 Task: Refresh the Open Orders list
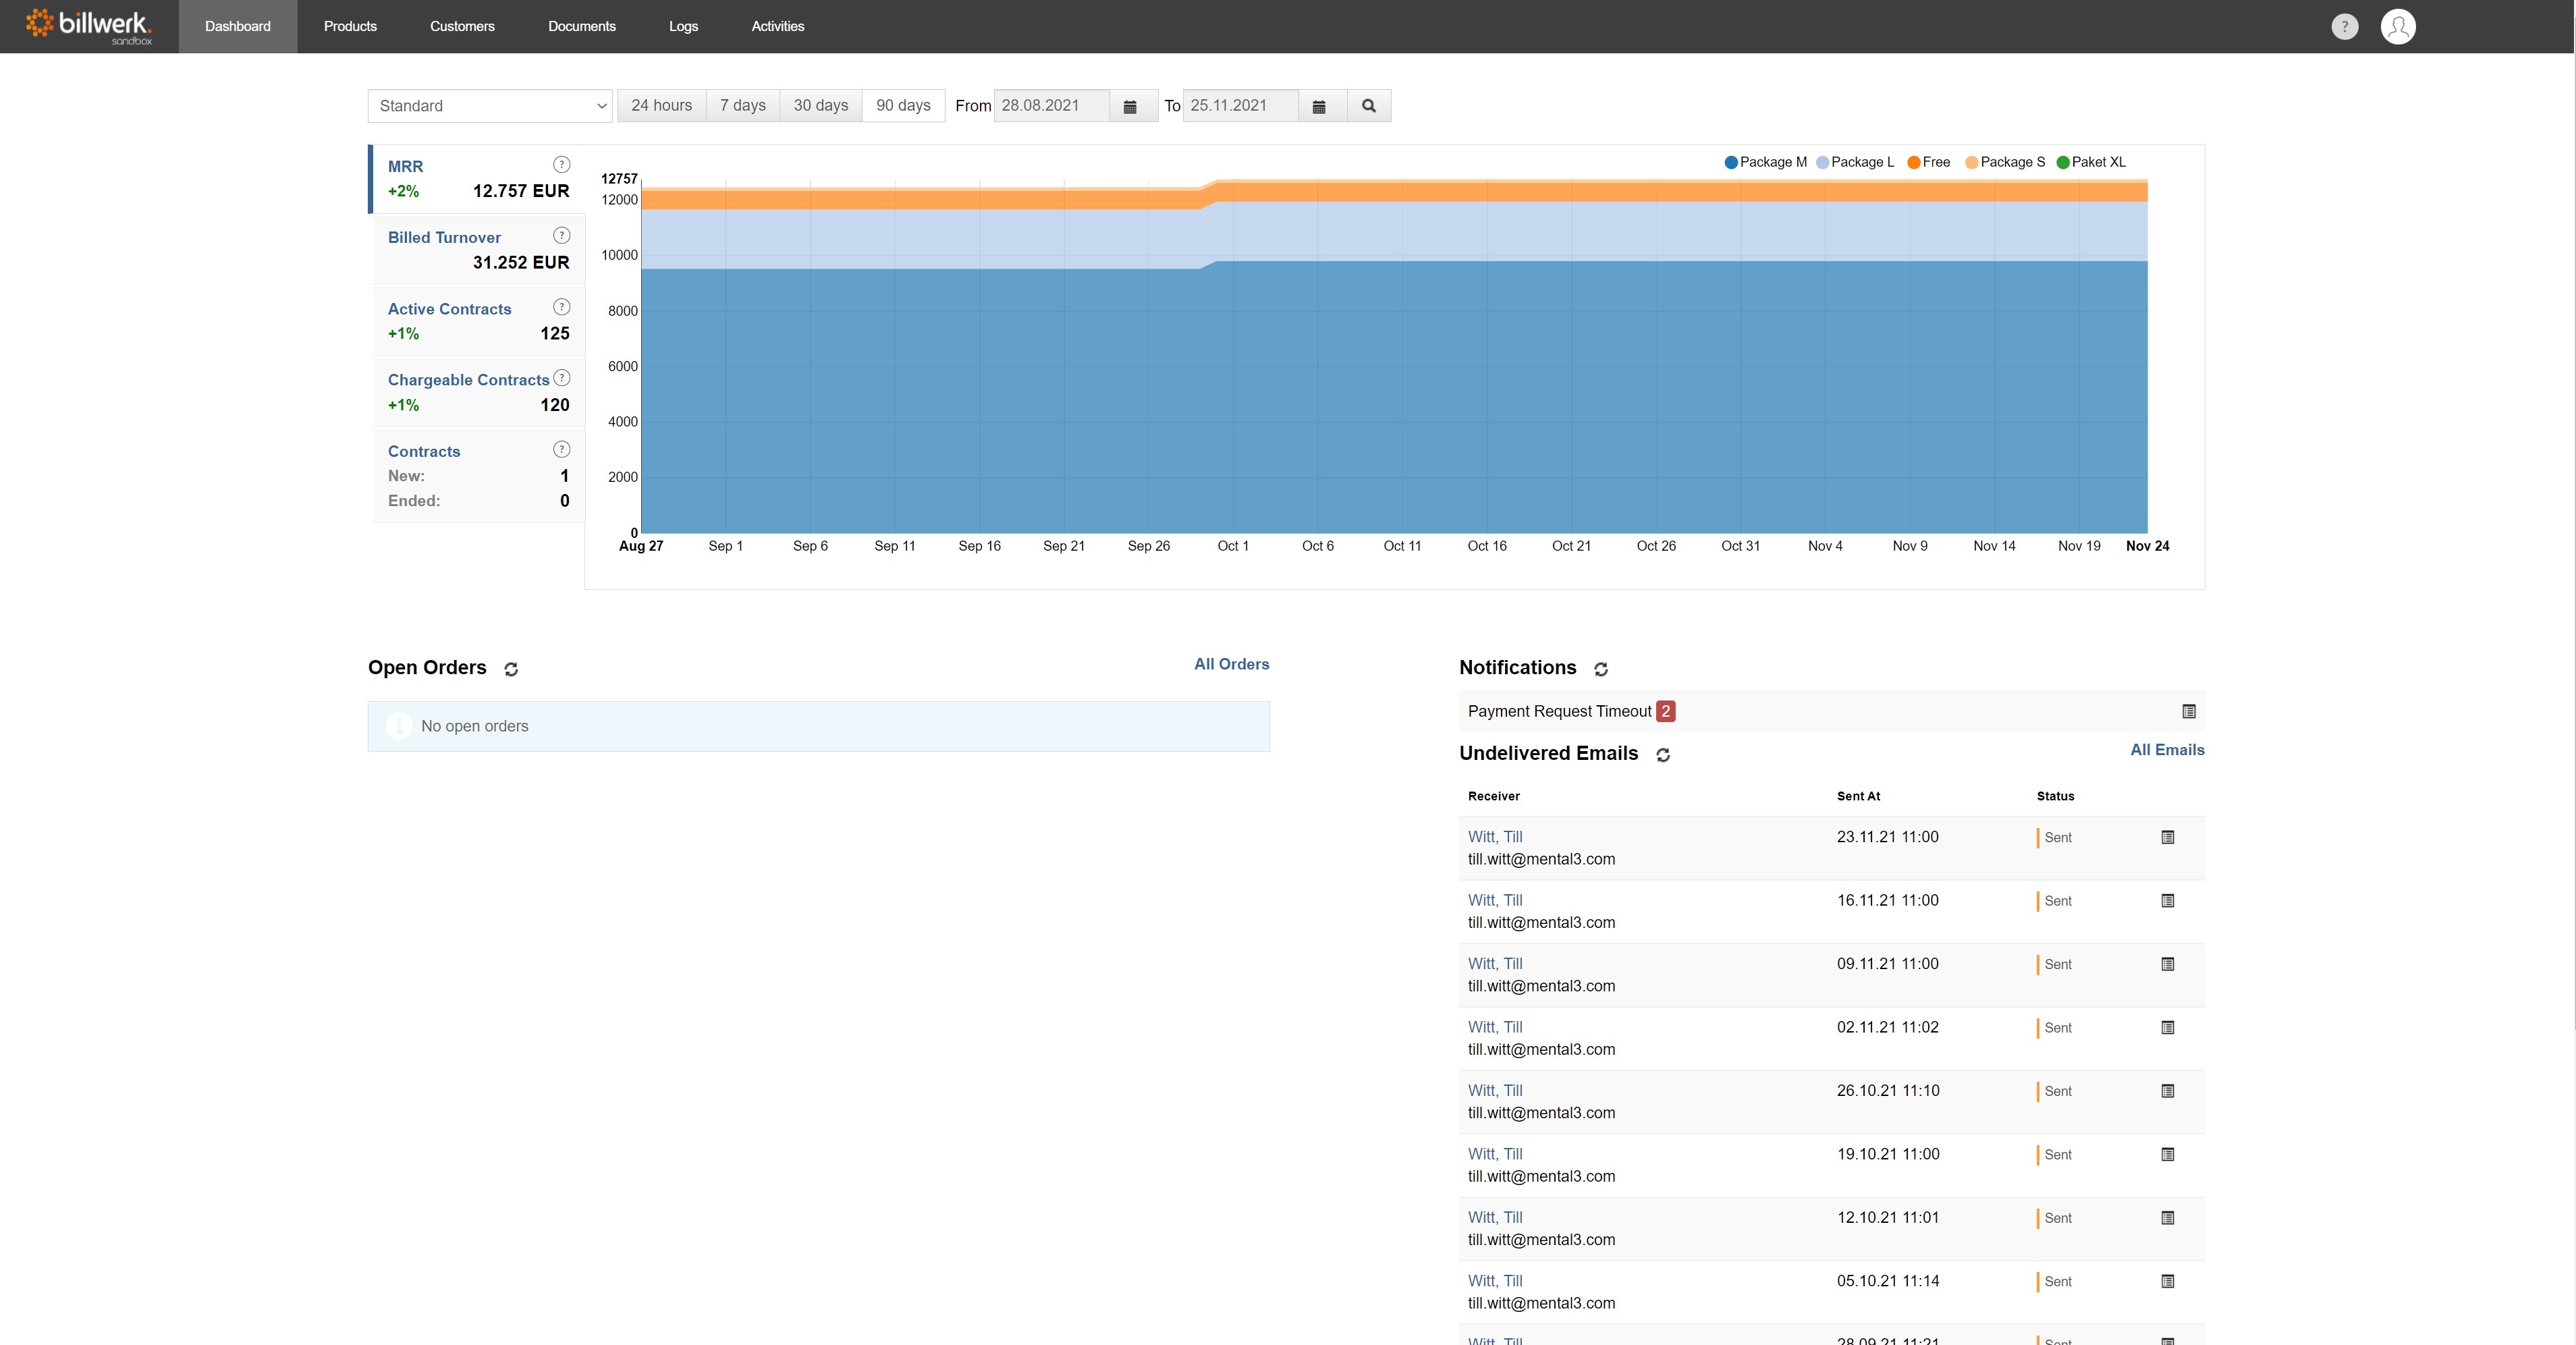(511, 669)
